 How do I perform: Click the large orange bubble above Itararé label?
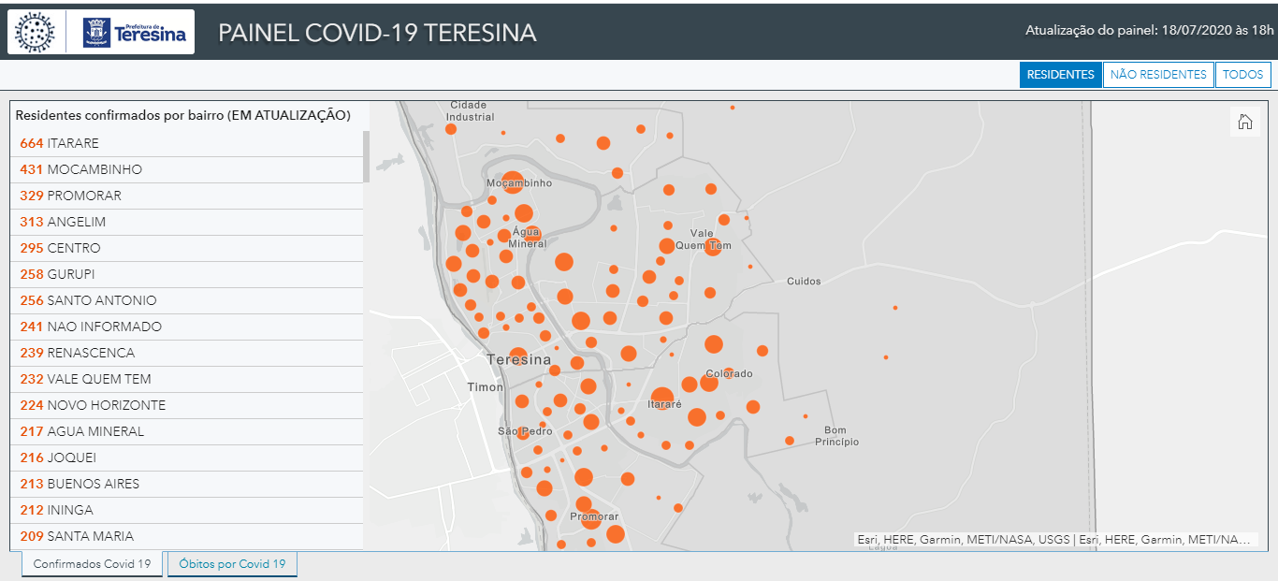point(662,398)
